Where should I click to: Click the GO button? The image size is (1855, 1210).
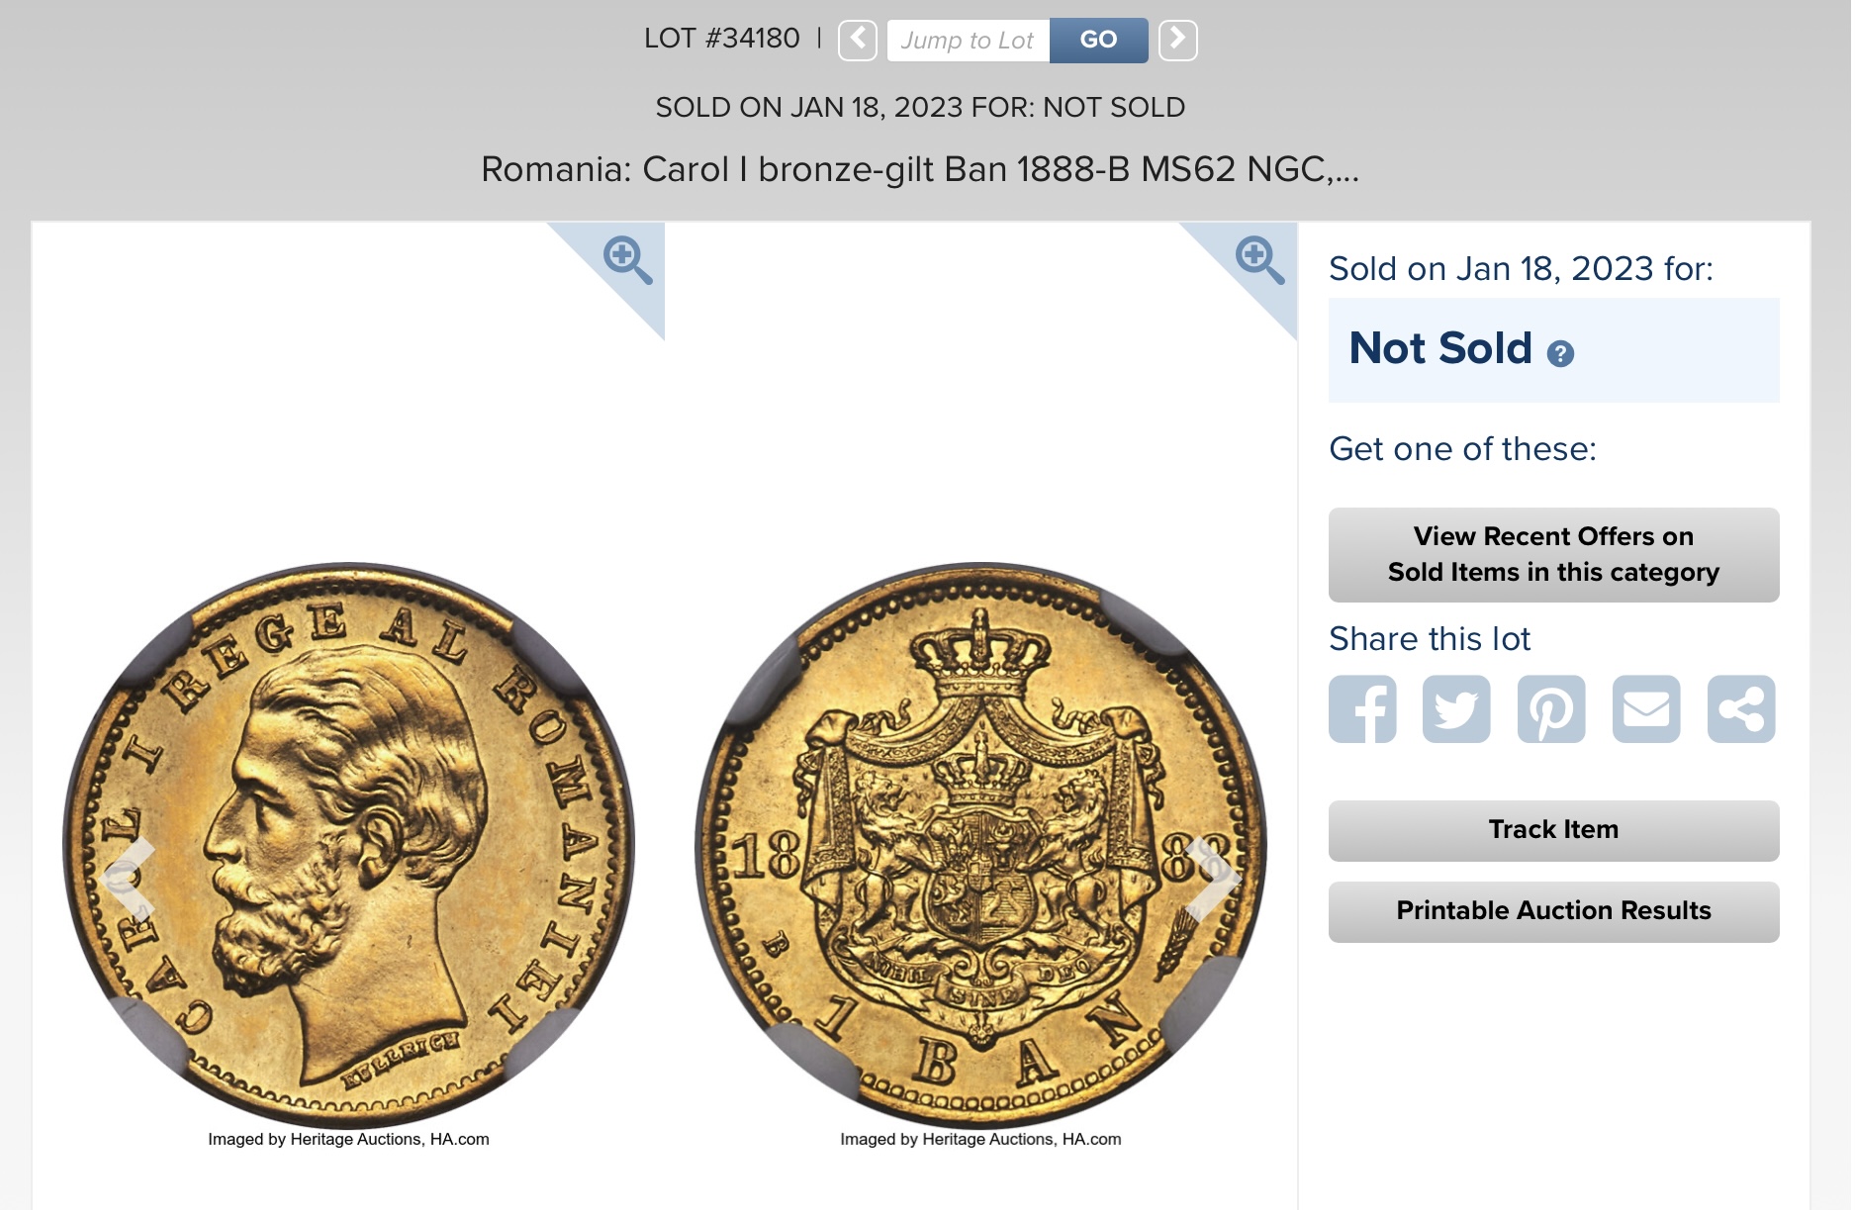[x=1098, y=41]
